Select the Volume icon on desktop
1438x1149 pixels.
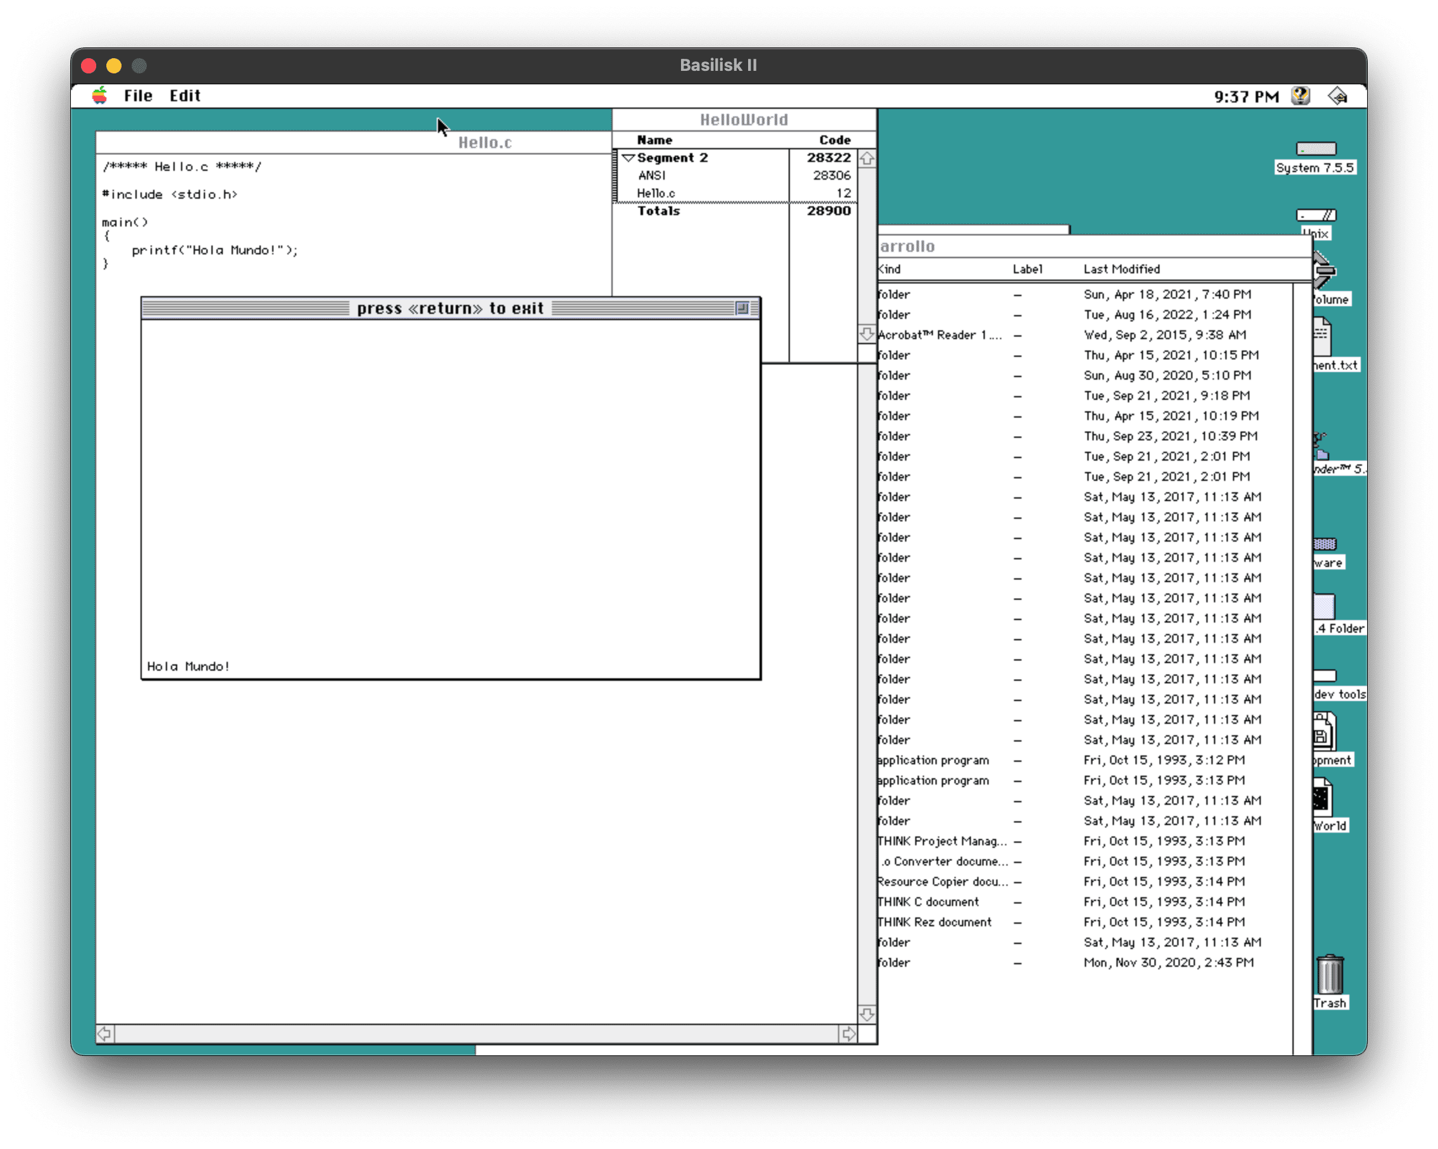[x=1325, y=271]
